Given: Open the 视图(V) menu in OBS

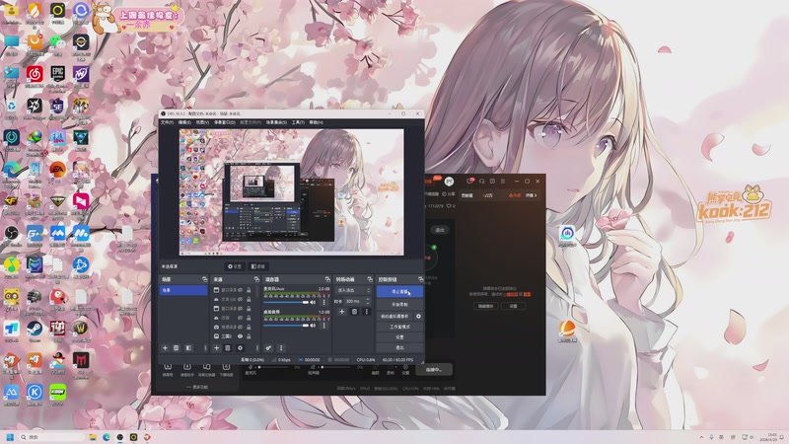Looking at the screenshot, I should pos(202,122).
